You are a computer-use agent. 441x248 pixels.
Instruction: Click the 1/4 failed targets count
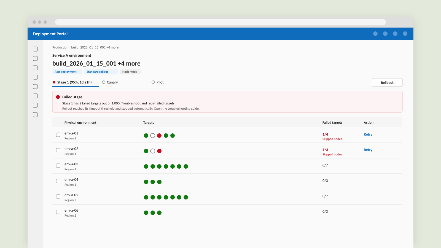(x=325, y=134)
